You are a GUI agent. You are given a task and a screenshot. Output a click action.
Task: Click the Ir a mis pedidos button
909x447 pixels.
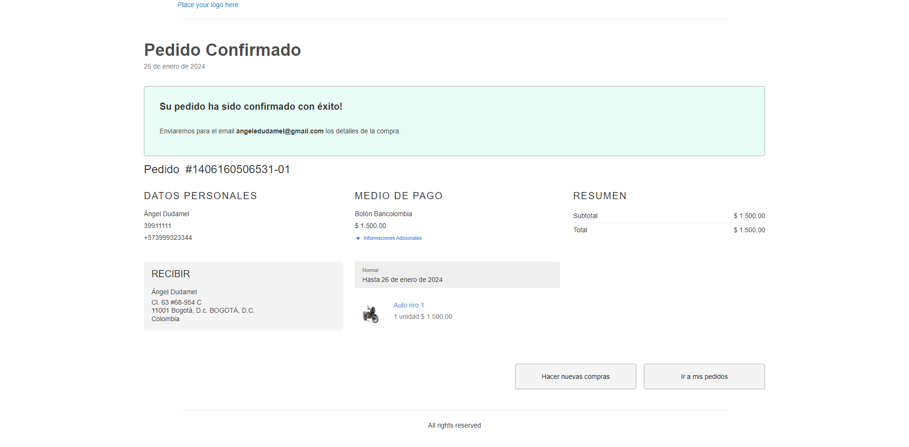tap(704, 377)
